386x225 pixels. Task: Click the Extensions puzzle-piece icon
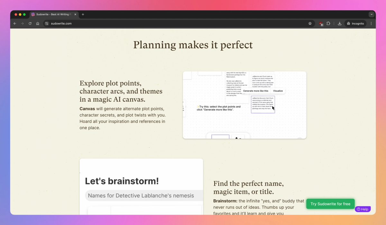click(328, 23)
